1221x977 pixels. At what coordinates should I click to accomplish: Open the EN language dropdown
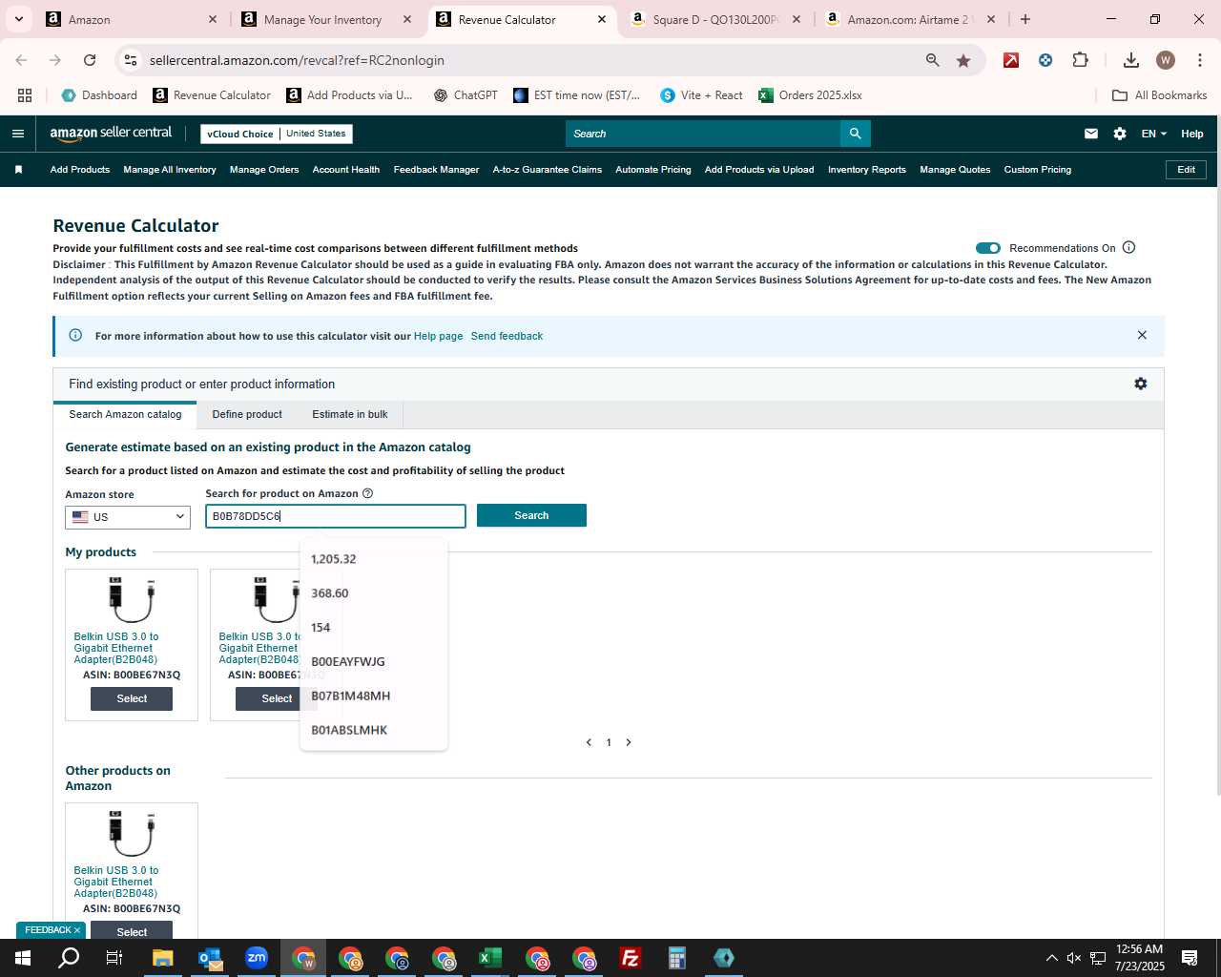click(x=1153, y=134)
